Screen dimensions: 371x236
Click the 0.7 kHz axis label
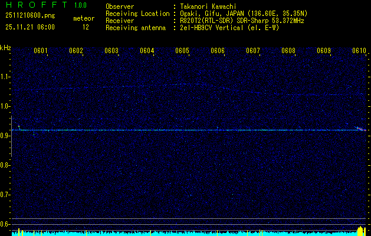(5, 195)
